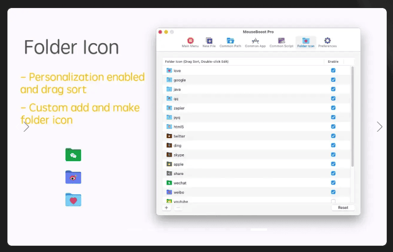Select the twitter row name
Viewport: 393px width, 252px height.
[179, 136]
